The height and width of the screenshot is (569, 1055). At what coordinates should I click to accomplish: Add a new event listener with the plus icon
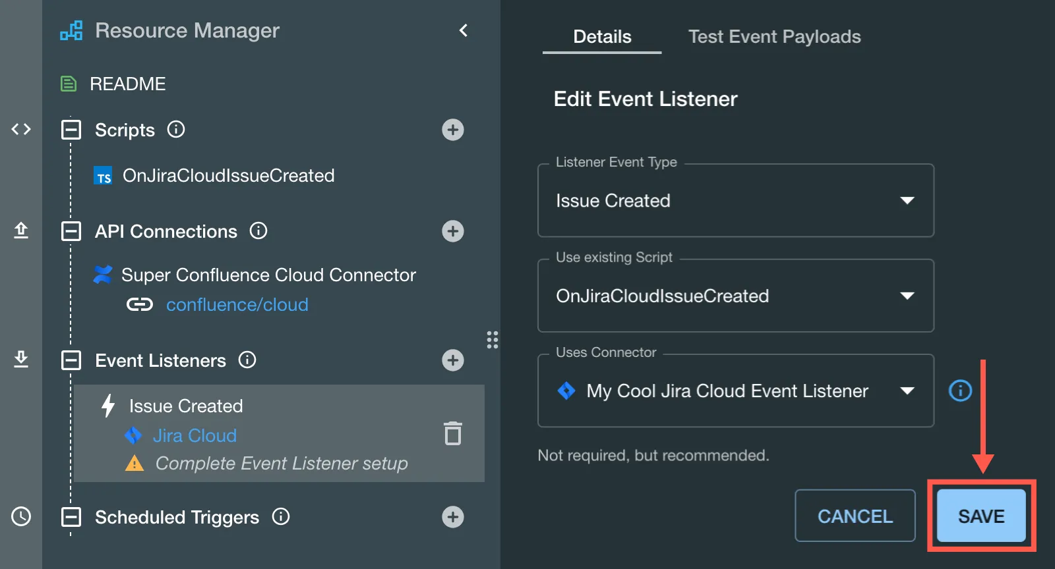453,360
